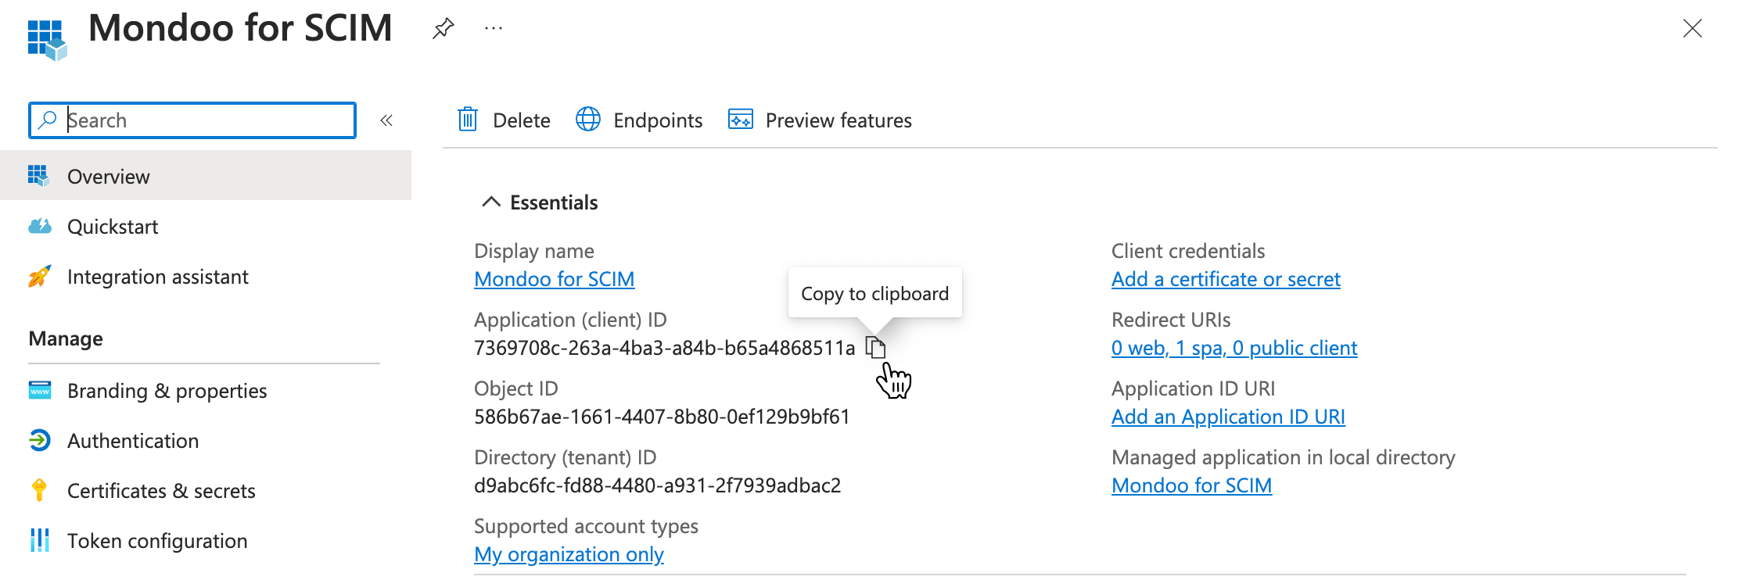Collapse the sidebar menu with double chevron

pyautogui.click(x=386, y=120)
